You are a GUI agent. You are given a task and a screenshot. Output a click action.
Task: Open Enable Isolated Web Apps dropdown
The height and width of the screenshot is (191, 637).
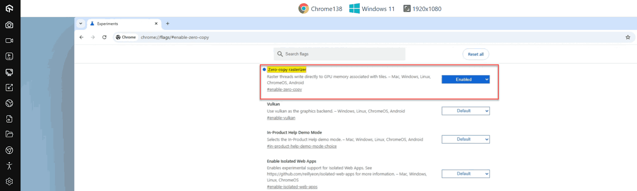click(x=465, y=174)
